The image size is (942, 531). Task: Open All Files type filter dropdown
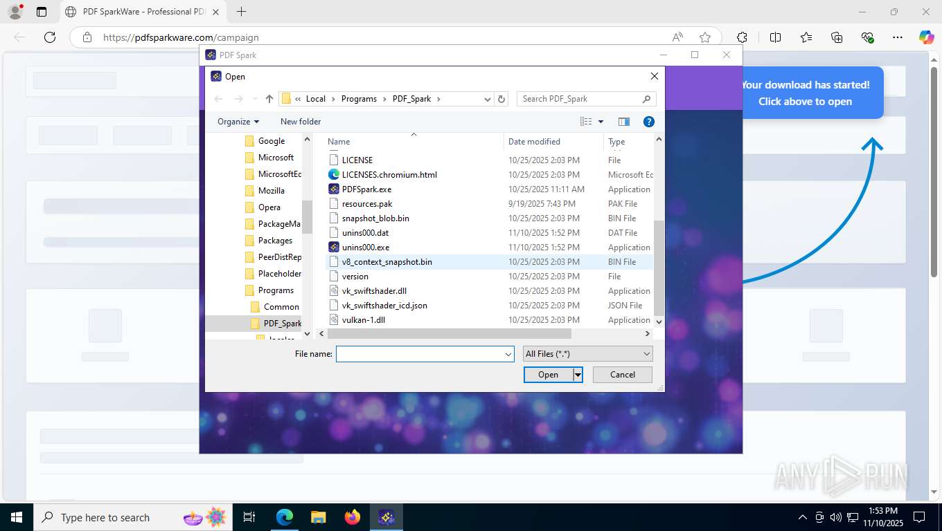click(x=587, y=354)
